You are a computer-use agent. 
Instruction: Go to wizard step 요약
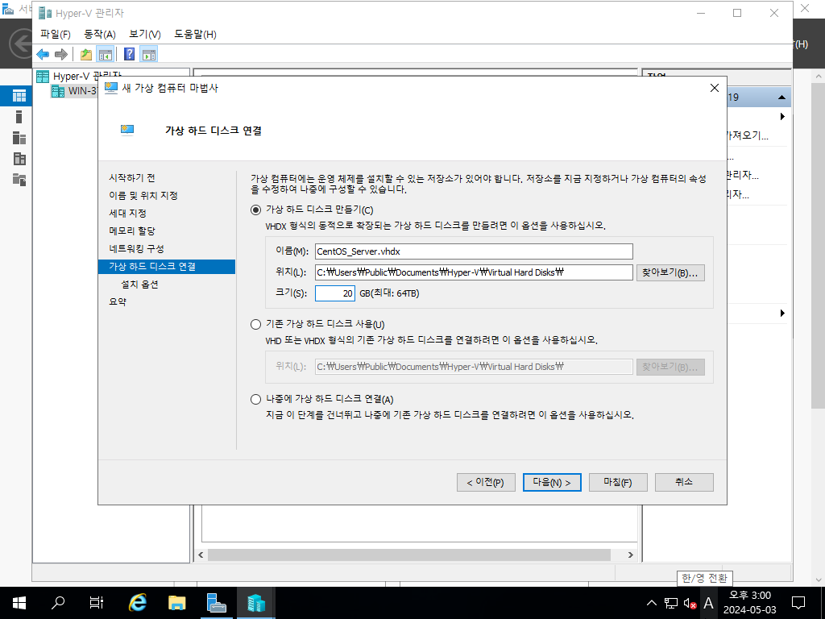tap(118, 302)
